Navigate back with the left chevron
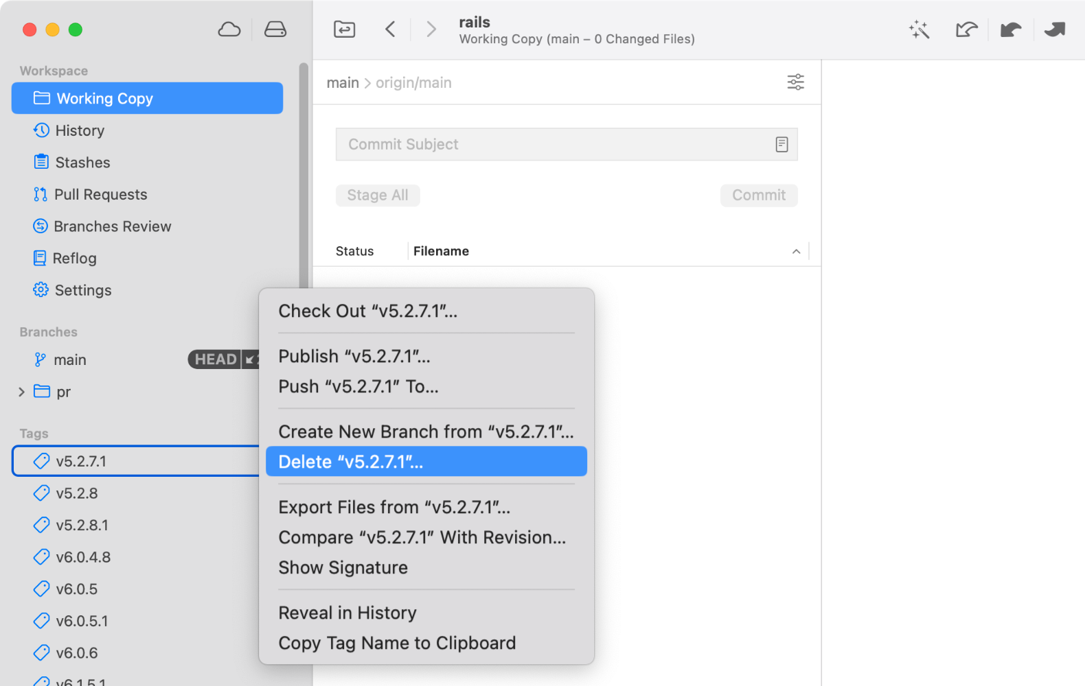1085x686 pixels. (390, 29)
